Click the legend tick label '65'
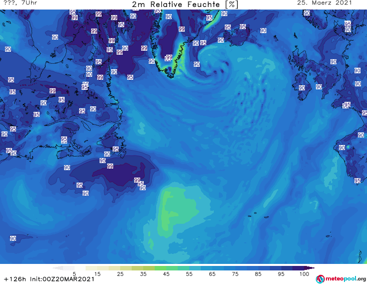Screen dimensions: 367x284 (212, 273)
